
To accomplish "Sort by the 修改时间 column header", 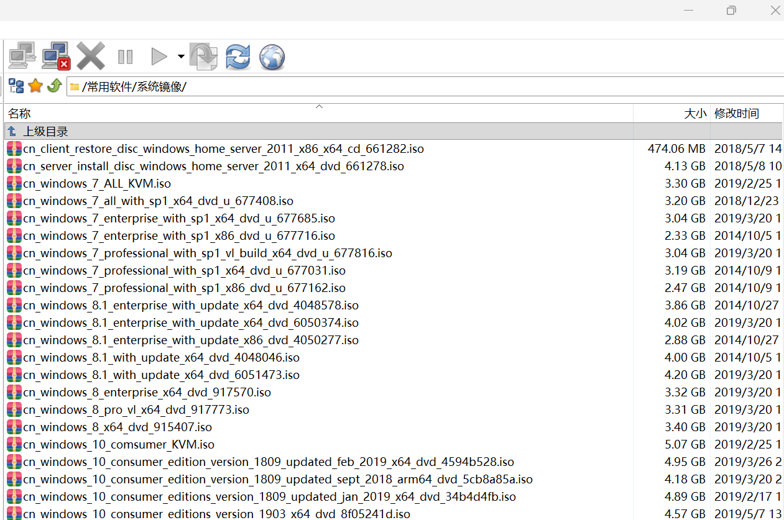I will click(x=747, y=113).
